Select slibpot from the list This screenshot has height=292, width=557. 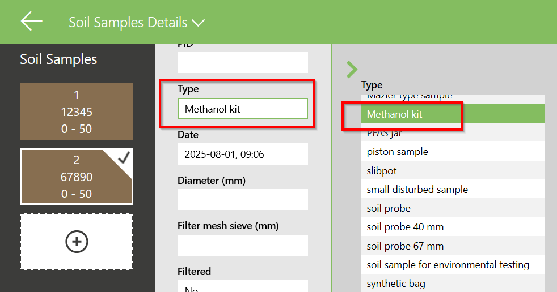point(452,170)
